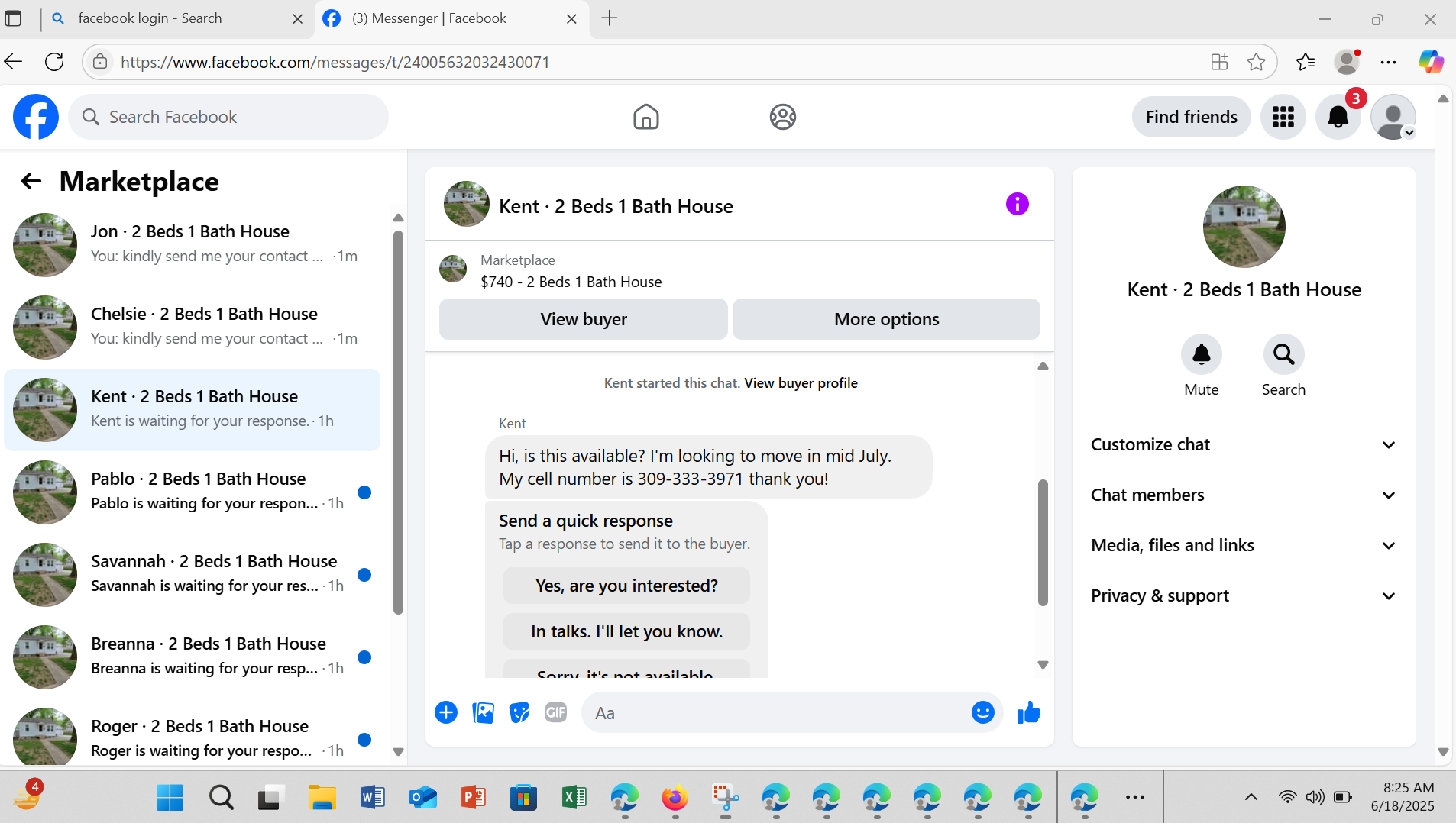The image size is (1456, 823).
Task: Click the More options button
Action: (x=886, y=319)
